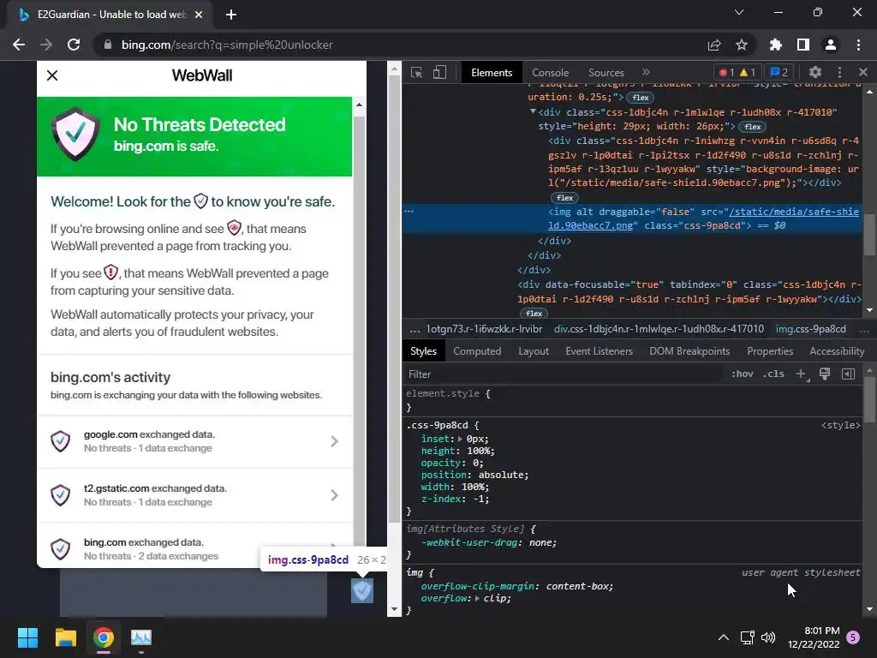Image resolution: width=877 pixels, height=658 pixels.
Task: Open the DOM Breakpoints tab
Action: click(689, 350)
